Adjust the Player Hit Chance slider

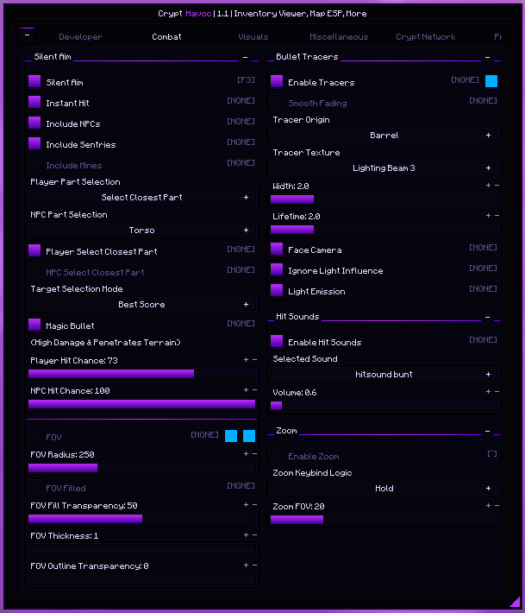(x=141, y=374)
